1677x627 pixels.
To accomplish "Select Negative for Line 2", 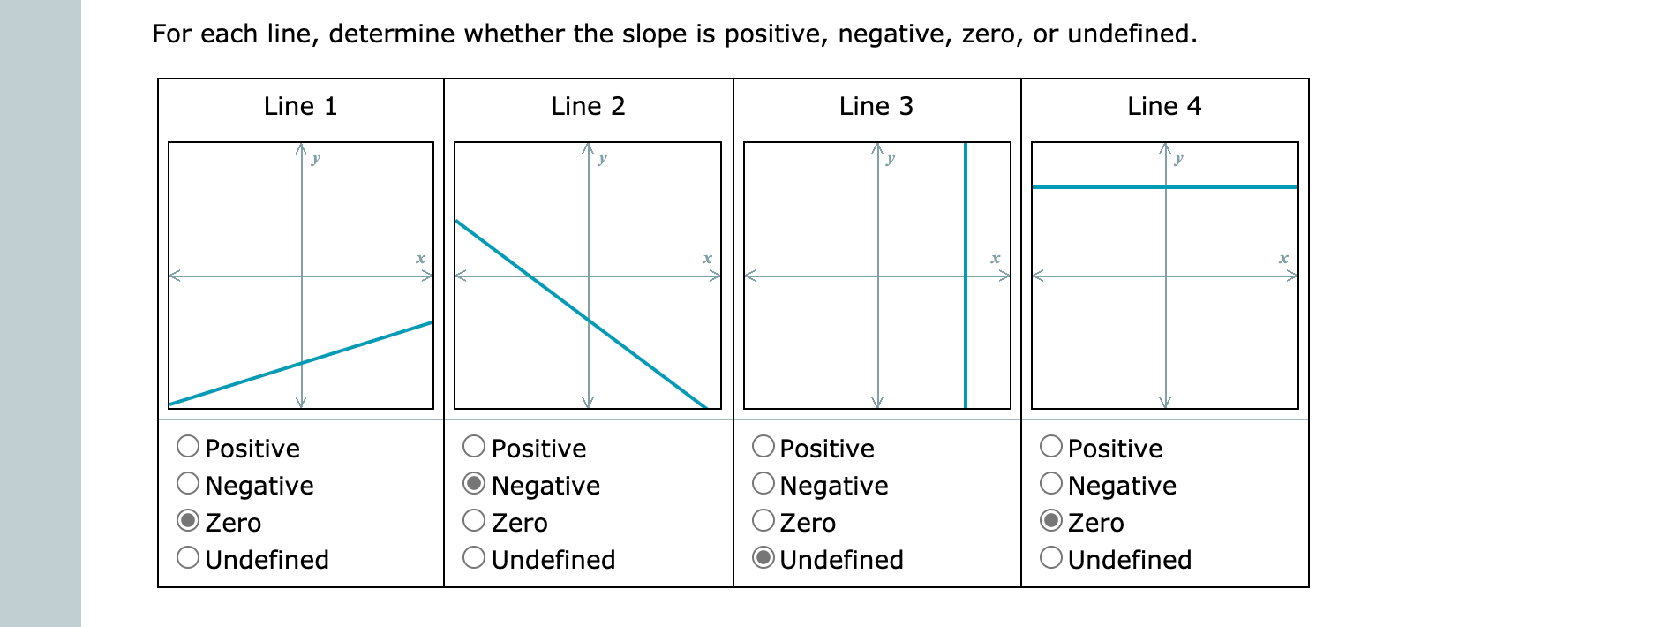I will pyautogui.click(x=475, y=484).
